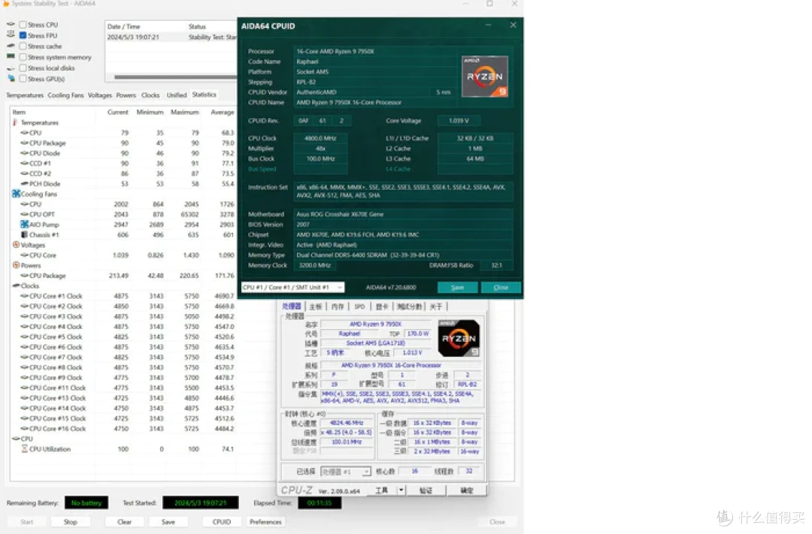Open the SPD tab in CPU-Z
This screenshot has width=812, height=534.
359,307
